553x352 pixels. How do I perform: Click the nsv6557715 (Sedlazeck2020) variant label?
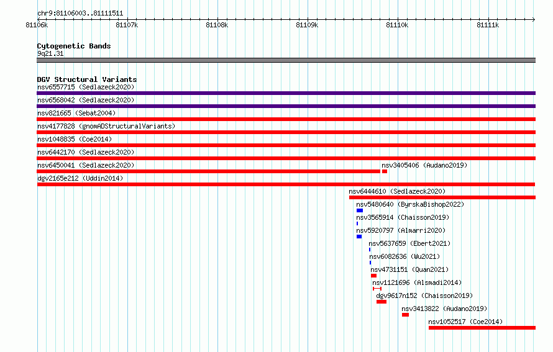click(86, 87)
